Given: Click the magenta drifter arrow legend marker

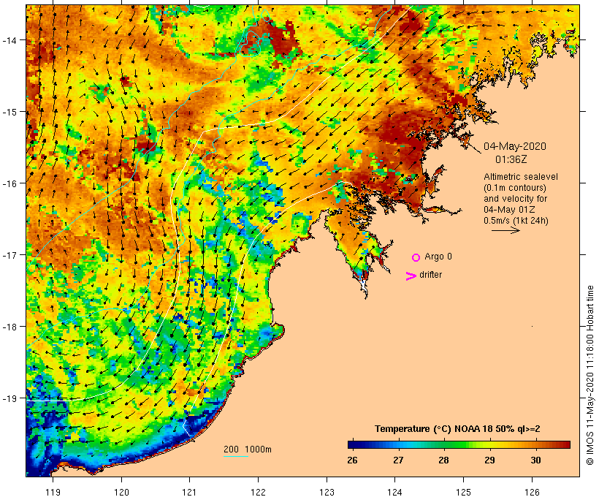Looking at the screenshot, I should (411, 276).
